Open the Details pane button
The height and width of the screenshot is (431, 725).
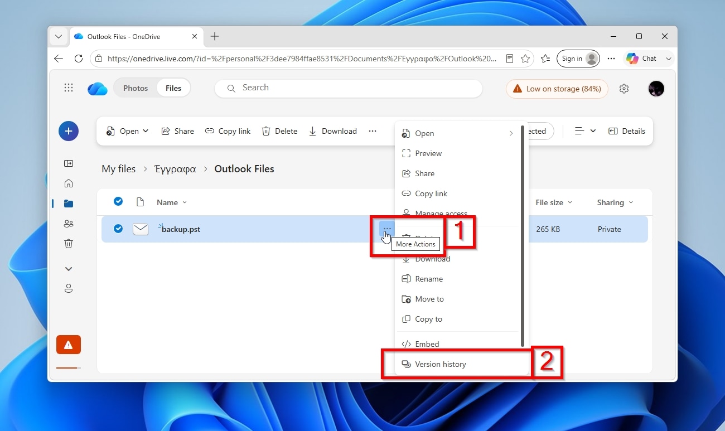pos(627,131)
